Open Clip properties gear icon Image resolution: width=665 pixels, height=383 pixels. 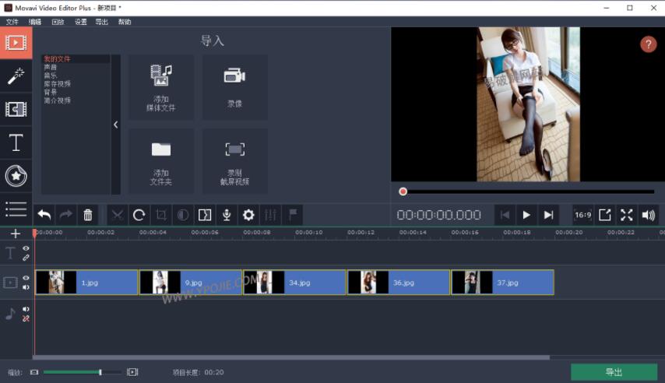click(248, 215)
